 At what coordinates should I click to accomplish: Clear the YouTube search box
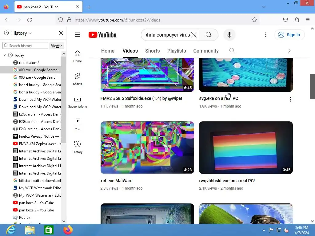point(194,35)
